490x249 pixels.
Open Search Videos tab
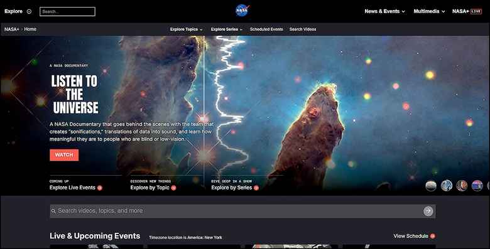click(x=303, y=29)
